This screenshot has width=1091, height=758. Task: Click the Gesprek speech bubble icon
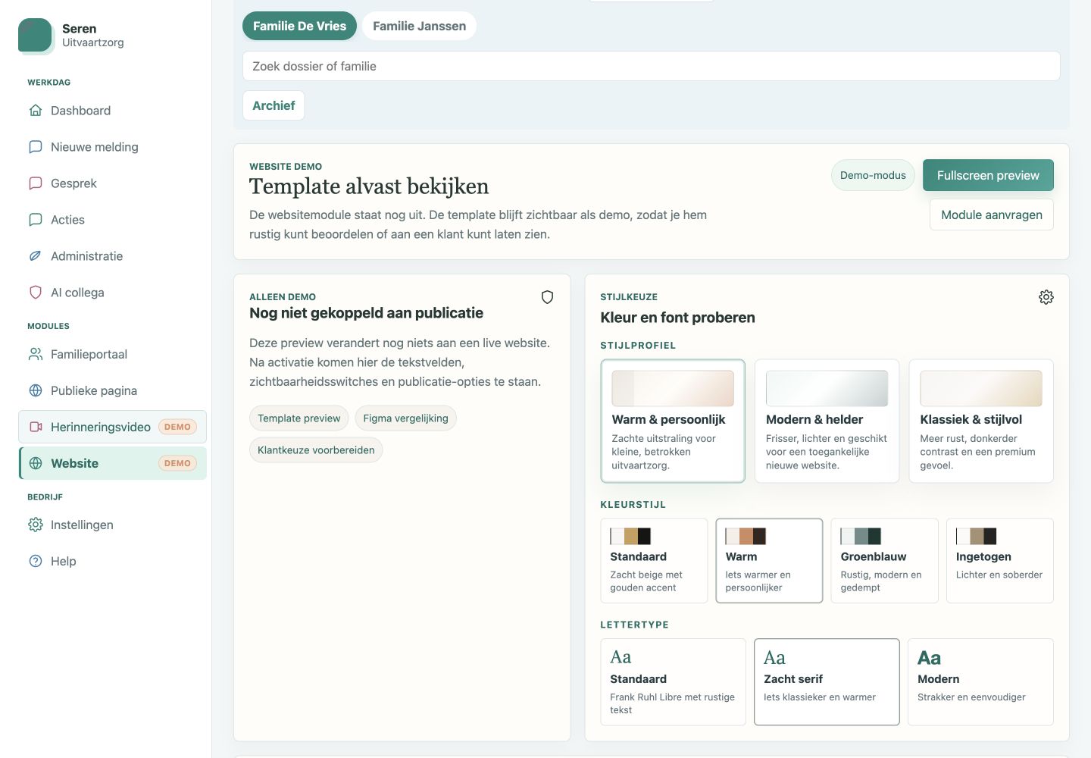coord(36,183)
